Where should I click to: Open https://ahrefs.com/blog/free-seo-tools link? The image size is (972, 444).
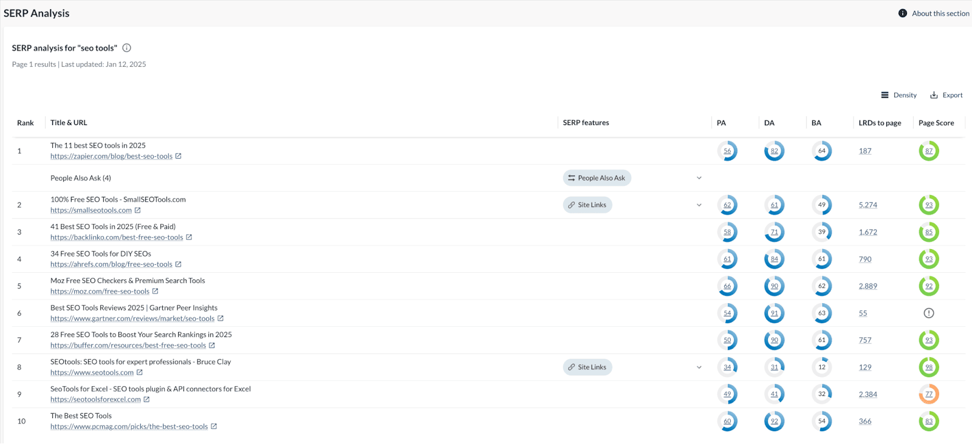point(111,264)
